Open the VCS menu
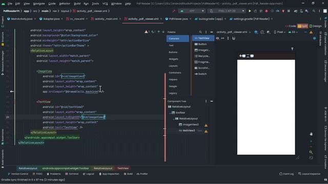Screen dimensions: 328x184 tap(105, 4)
